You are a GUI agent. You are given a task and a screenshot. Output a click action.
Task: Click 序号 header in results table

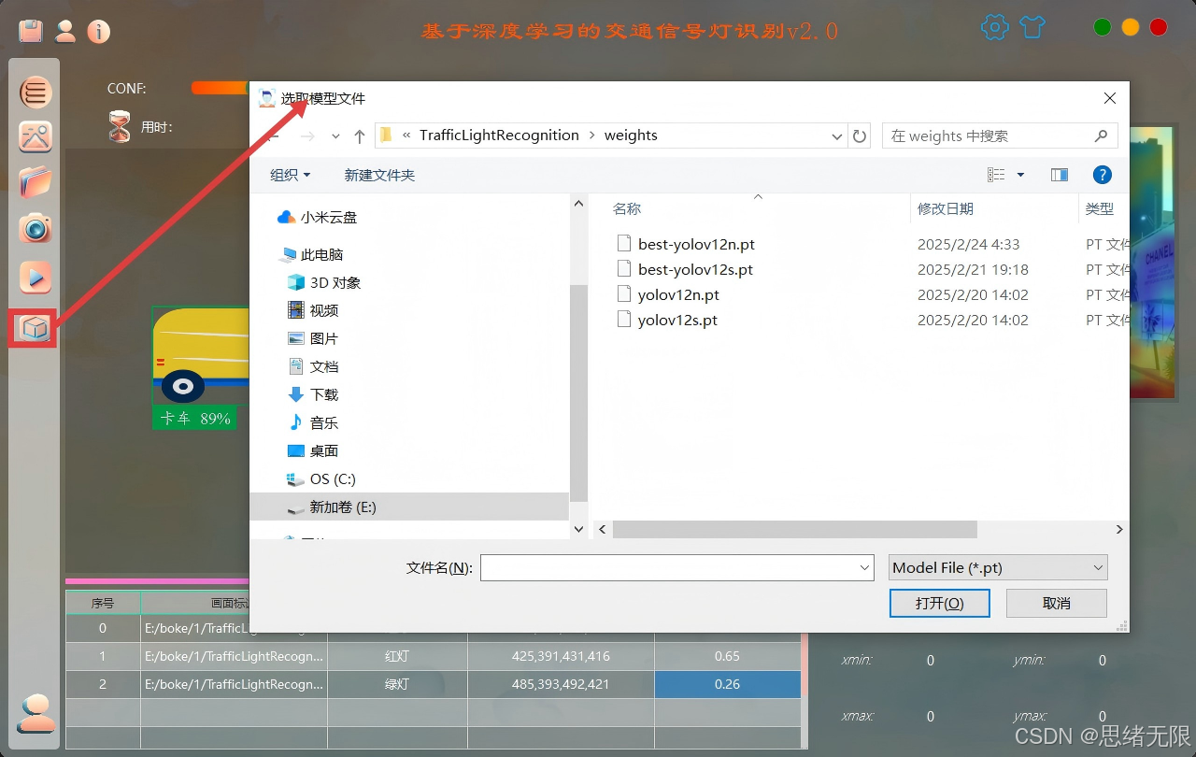click(103, 603)
